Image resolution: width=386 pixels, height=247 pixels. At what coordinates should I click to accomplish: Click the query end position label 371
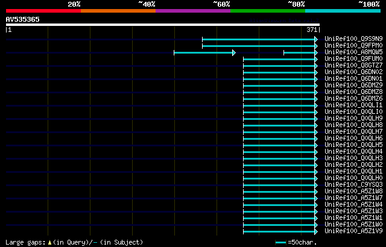[312, 30]
